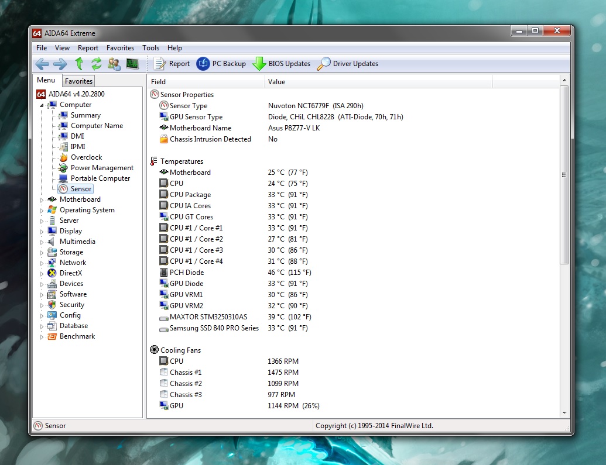Click the BIOS Updates green arrow icon
The width and height of the screenshot is (606, 465).
(259, 64)
